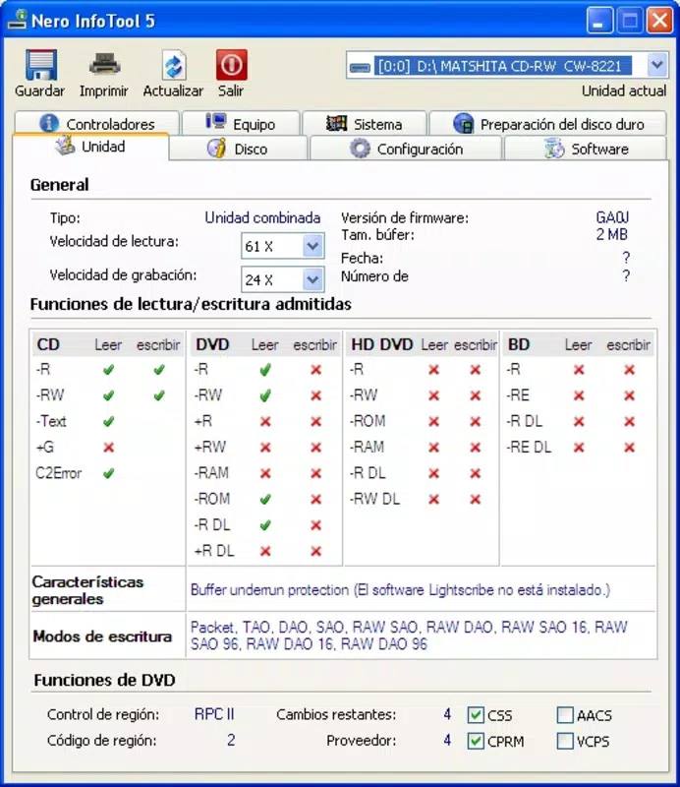Click the HD DVD -RW DL escribir red cross
Viewport: 680px width, 787px height.
(476, 499)
